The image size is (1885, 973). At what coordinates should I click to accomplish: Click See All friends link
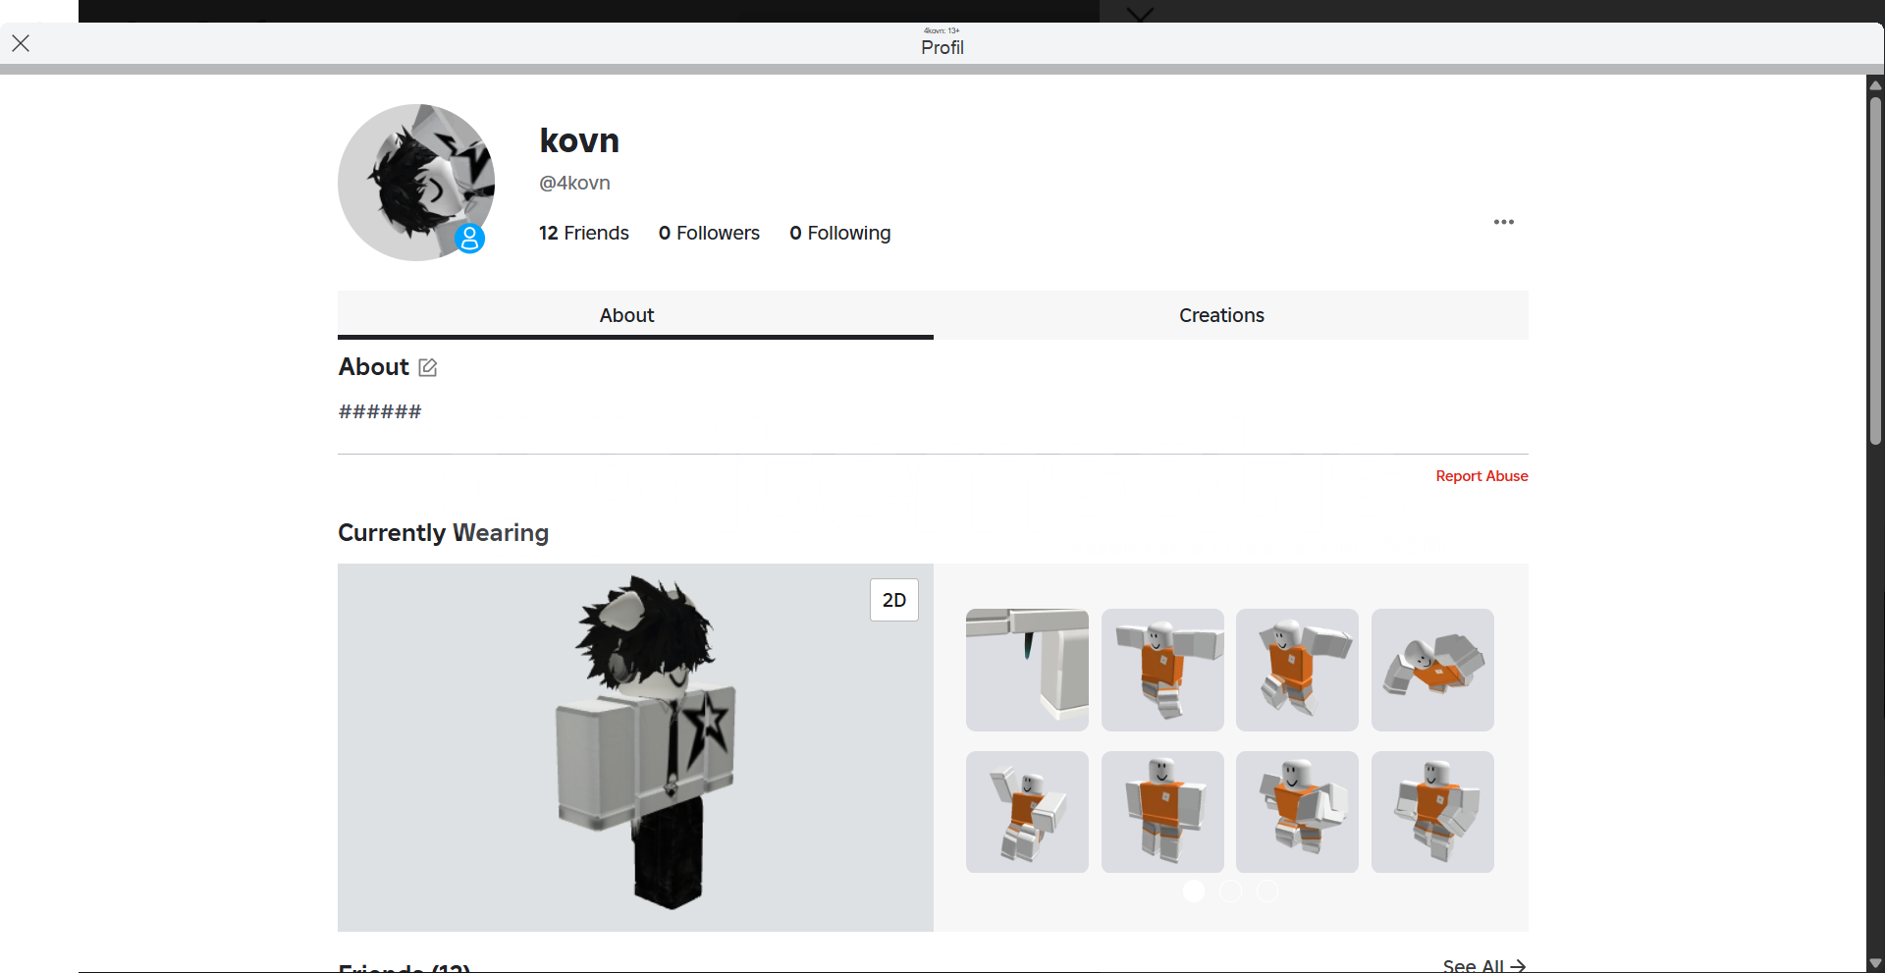click(1483, 966)
